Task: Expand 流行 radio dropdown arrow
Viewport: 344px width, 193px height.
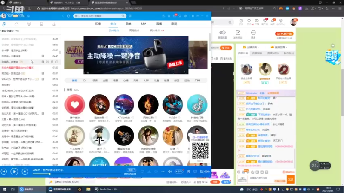Action: [104, 149]
